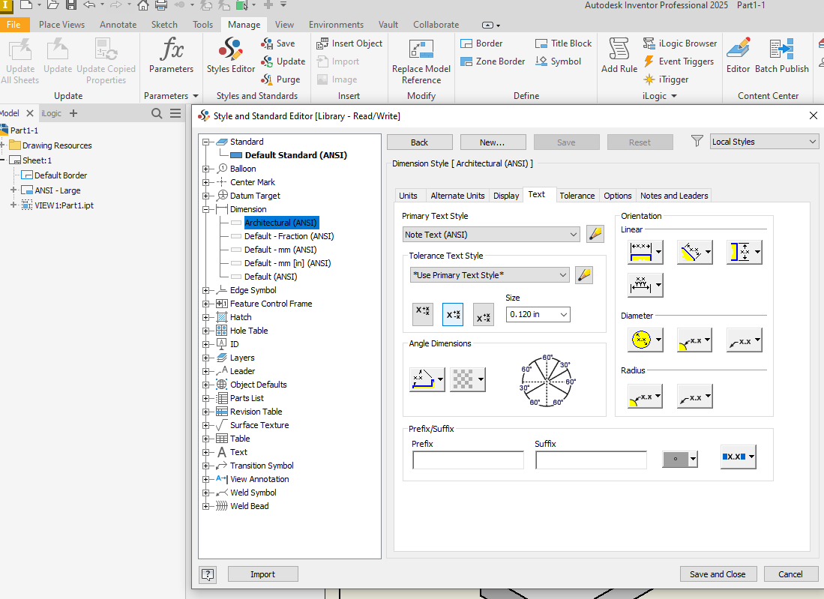
Task: Switch to the Tolerance tab
Action: point(577,196)
